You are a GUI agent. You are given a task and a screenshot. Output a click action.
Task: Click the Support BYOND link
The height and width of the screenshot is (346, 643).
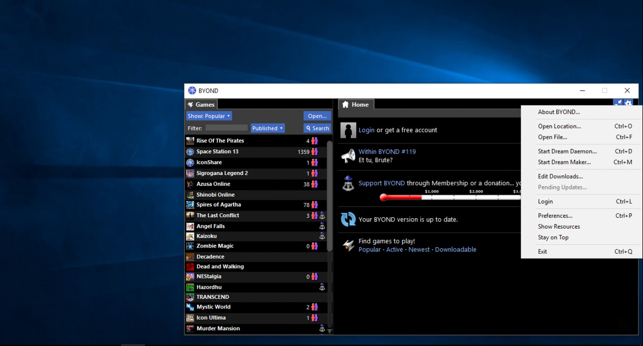point(382,183)
